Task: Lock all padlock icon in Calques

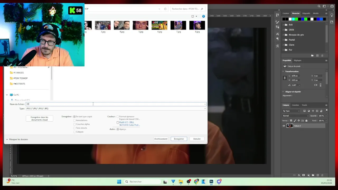Action: coord(306,121)
